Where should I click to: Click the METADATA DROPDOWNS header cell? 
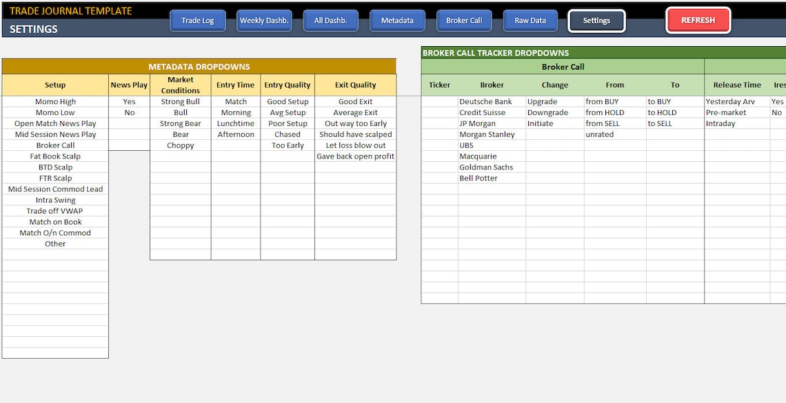pos(199,66)
